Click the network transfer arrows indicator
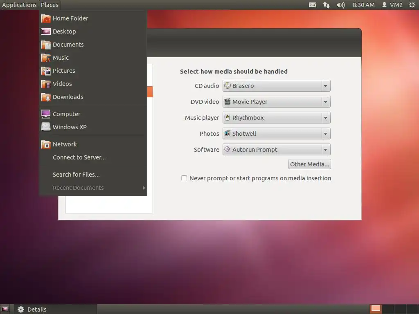 pyautogui.click(x=326, y=5)
